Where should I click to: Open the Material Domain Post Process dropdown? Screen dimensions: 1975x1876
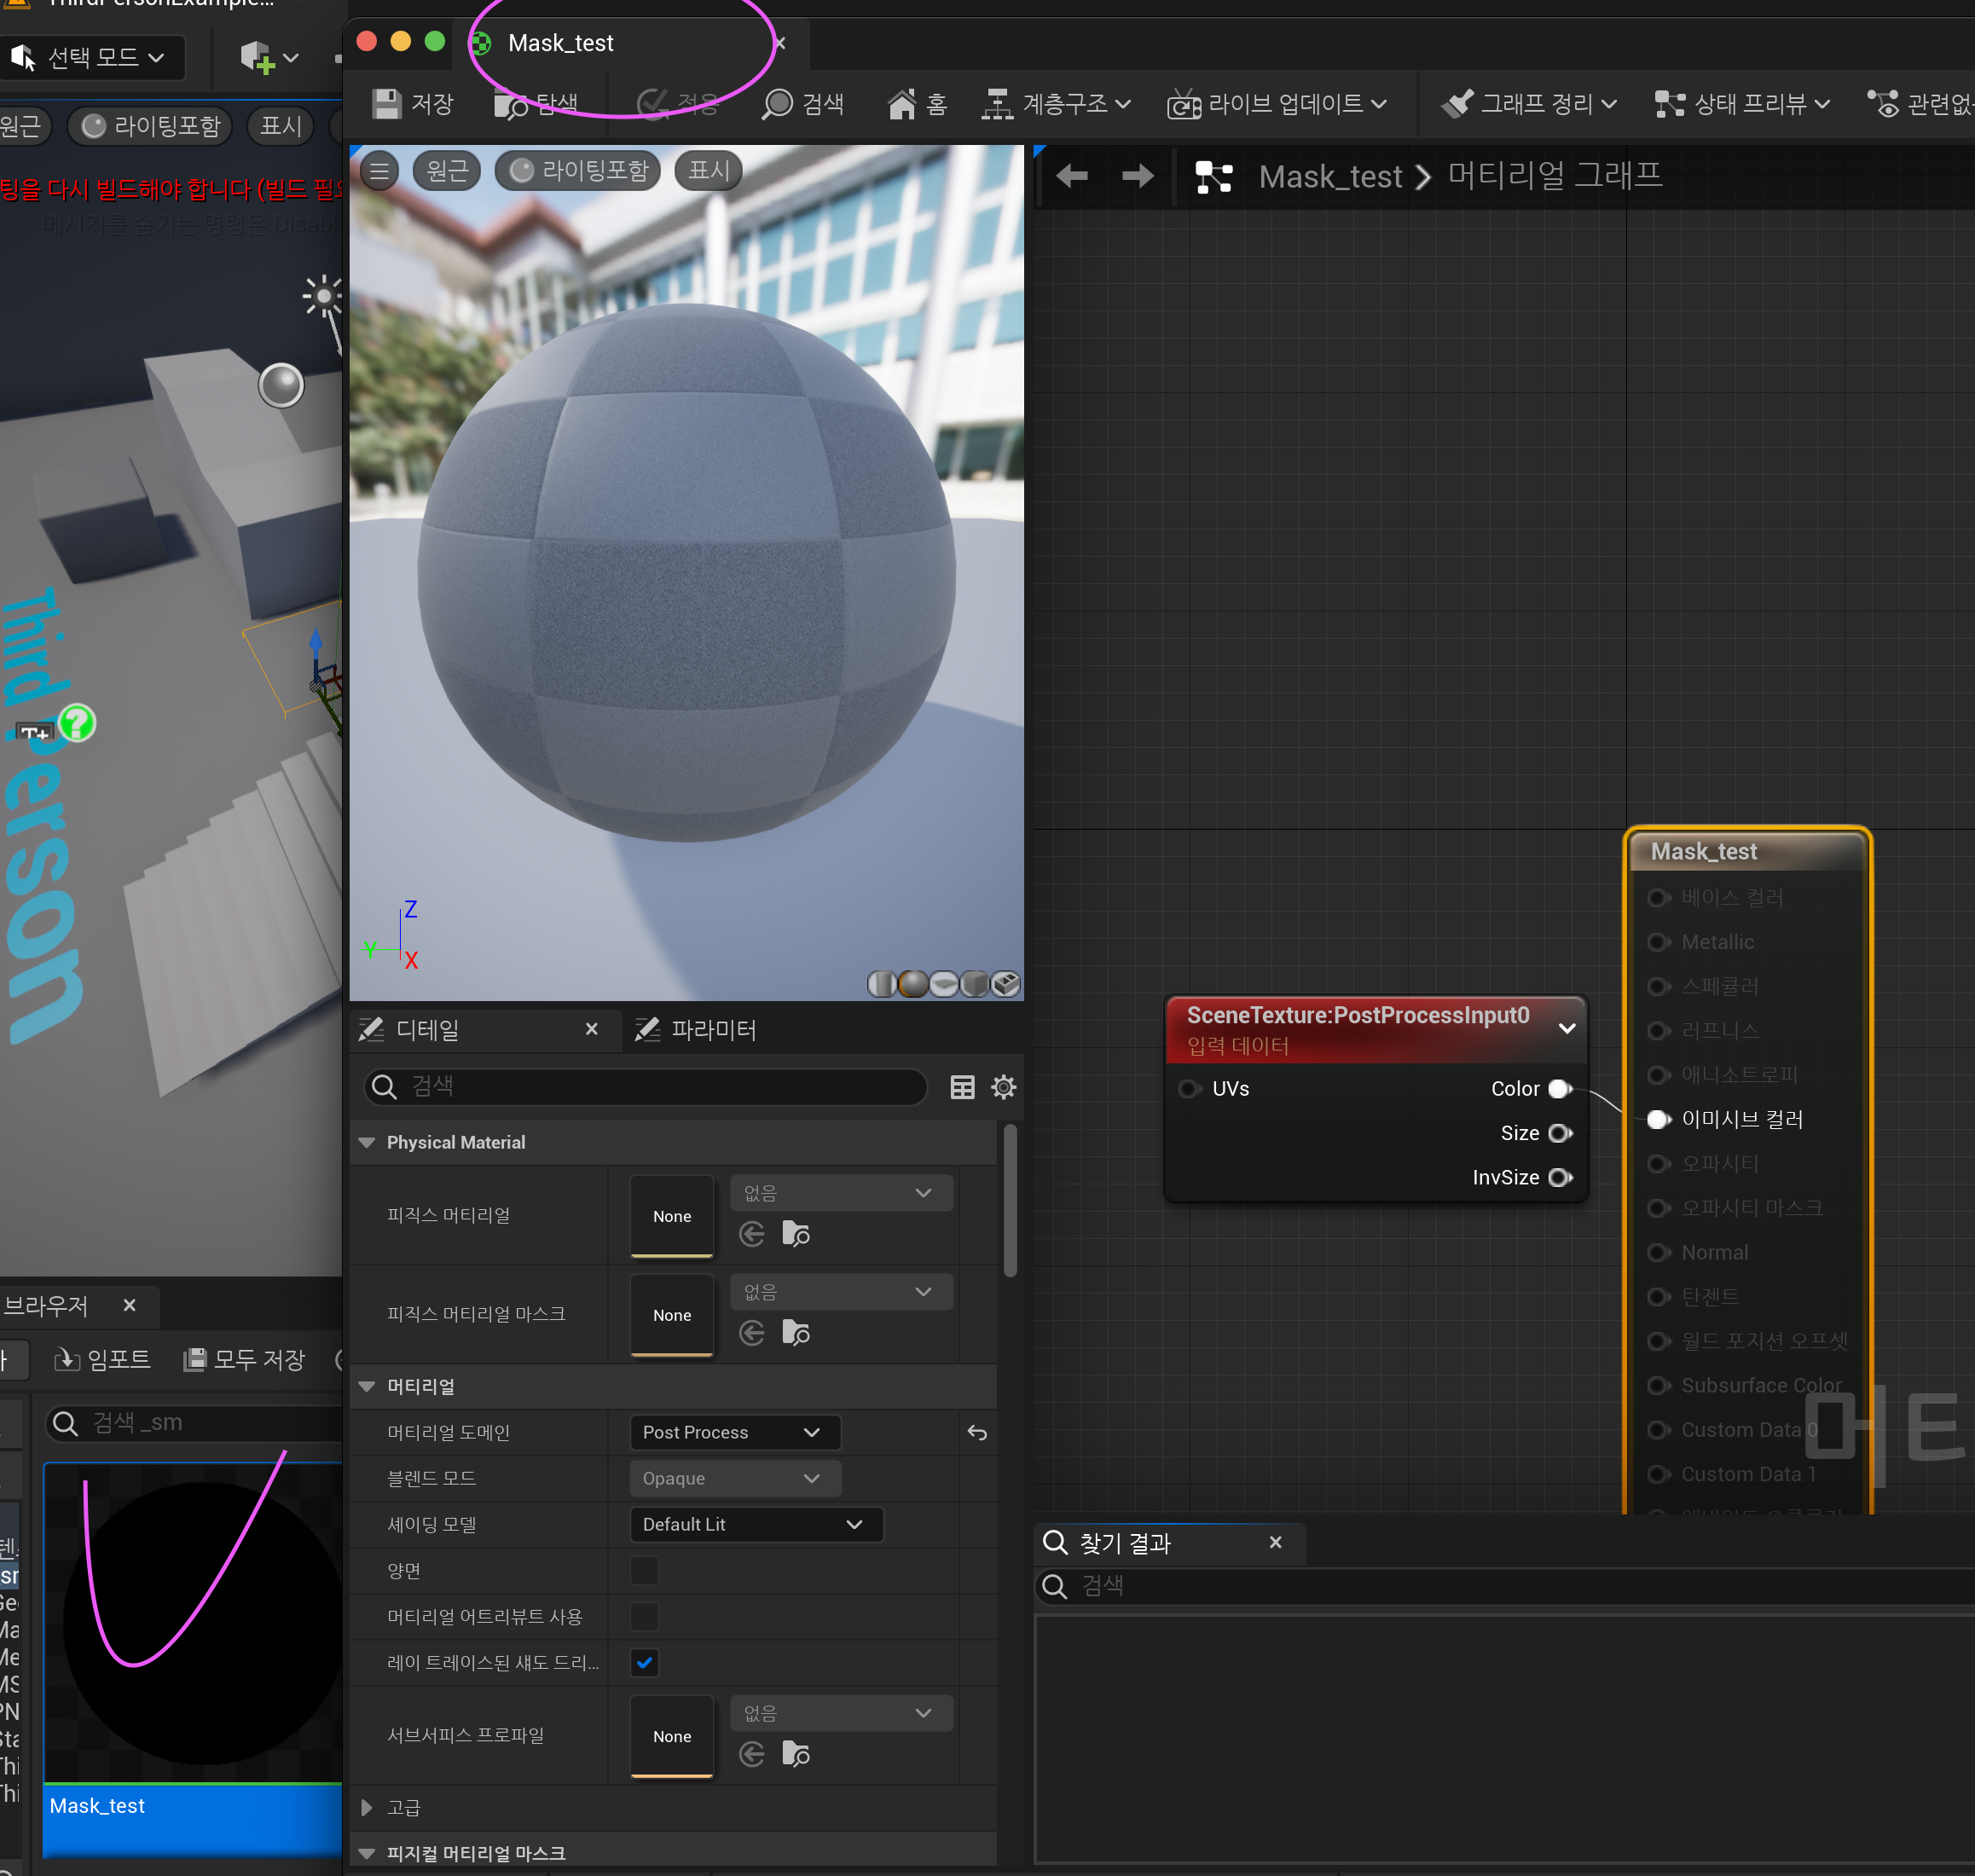coord(734,1432)
